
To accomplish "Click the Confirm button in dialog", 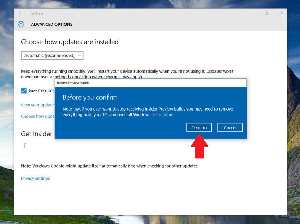I will click(x=199, y=127).
